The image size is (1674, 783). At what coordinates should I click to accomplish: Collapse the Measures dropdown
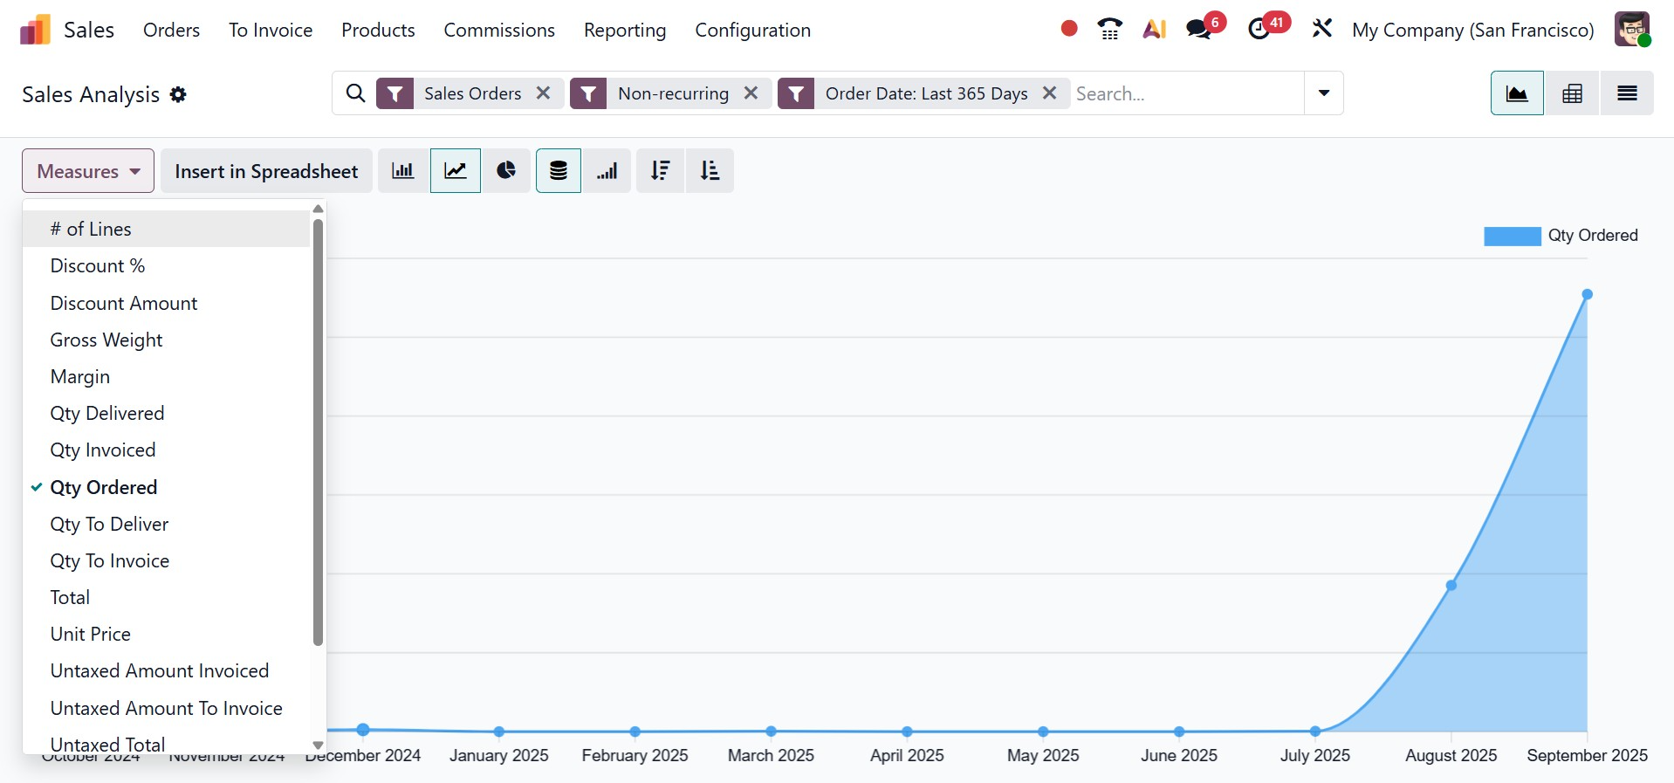[88, 170]
